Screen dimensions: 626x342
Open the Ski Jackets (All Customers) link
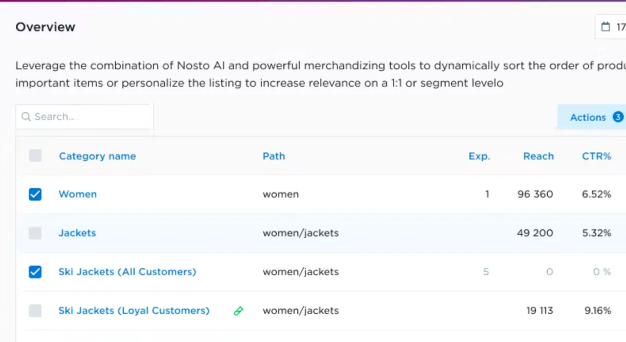pyautogui.click(x=127, y=272)
